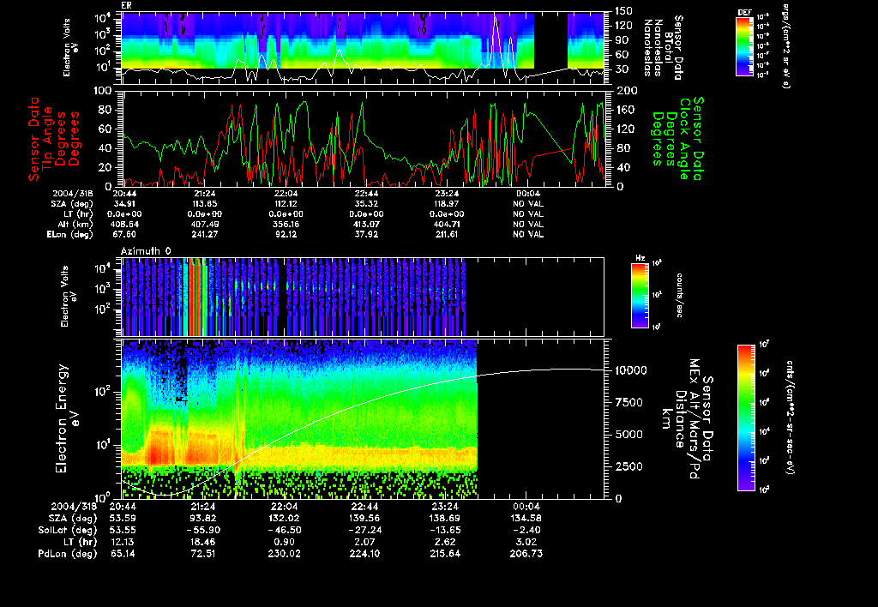Click the Electron Energy spectrogram panel
Image resolution: width=878 pixels, height=607 pixels.
(x=363, y=419)
